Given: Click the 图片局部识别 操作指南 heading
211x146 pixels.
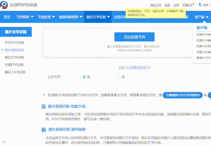Looking at the screenshot, I should point(68,129).
